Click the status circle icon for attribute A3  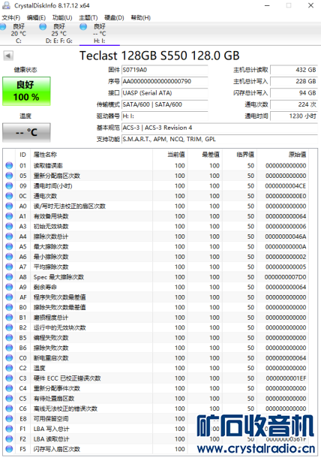(x=9, y=226)
